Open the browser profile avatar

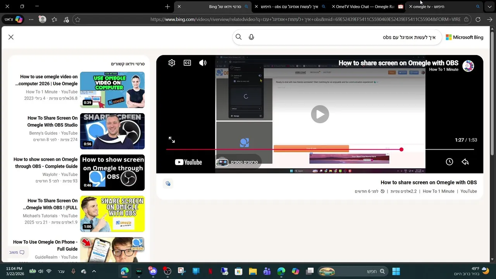point(43,19)
